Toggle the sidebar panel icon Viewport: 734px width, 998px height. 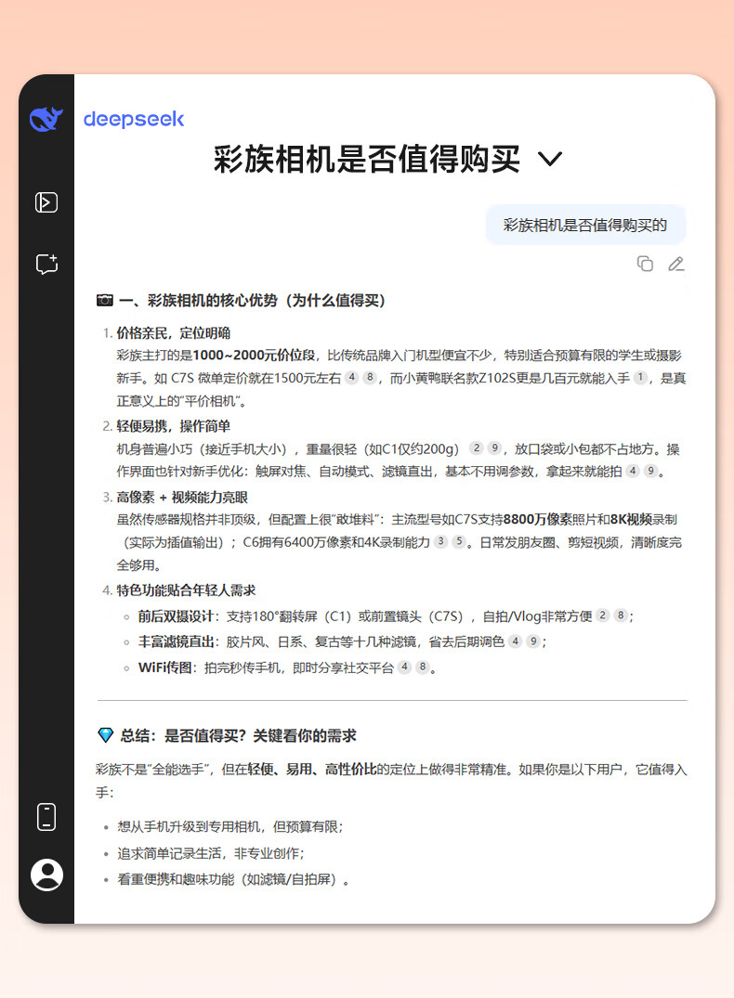click(x=46, y=202)
